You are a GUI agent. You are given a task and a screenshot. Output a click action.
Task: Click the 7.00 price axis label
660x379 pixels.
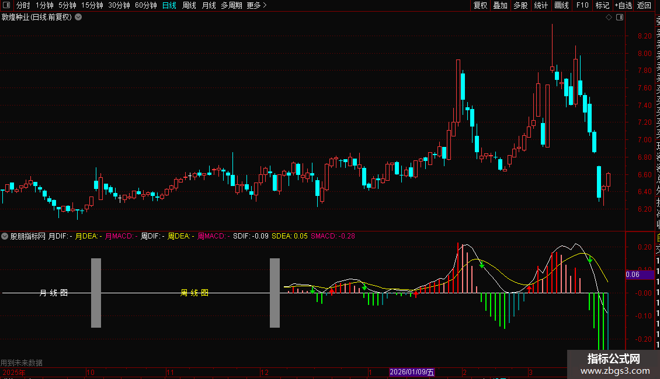pos(644,140)
